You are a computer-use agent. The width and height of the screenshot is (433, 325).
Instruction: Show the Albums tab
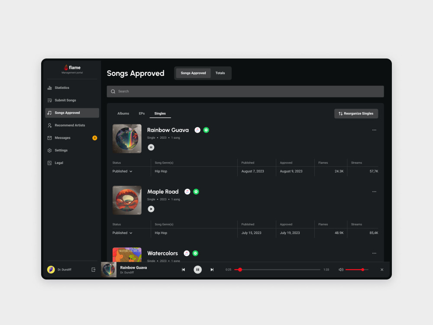(x=123, y=114)
